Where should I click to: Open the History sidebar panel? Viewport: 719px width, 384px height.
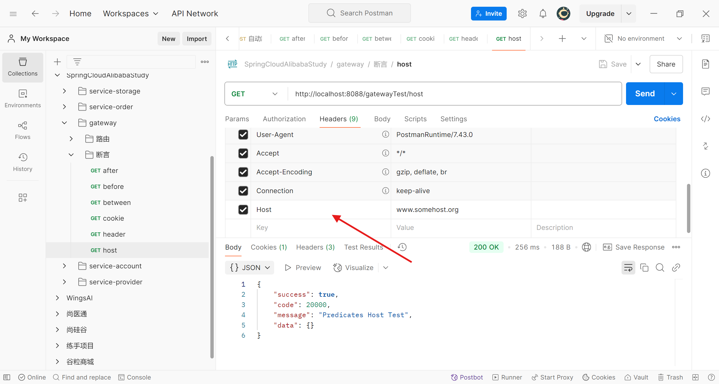coord(22,162)
